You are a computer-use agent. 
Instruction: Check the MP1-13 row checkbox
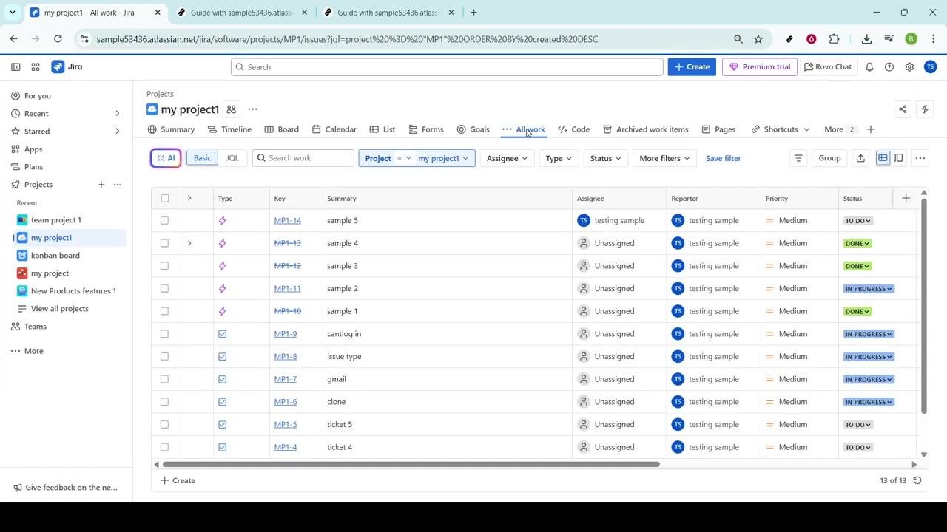[x=164, y=243]
